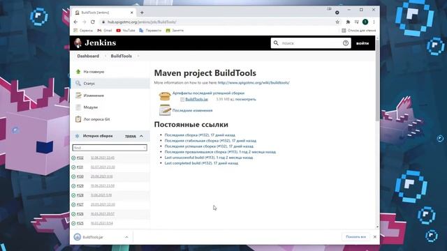Open the media control icon in toolbar
The width and height of the screenshot is (447, 251).
pos(356,22)
